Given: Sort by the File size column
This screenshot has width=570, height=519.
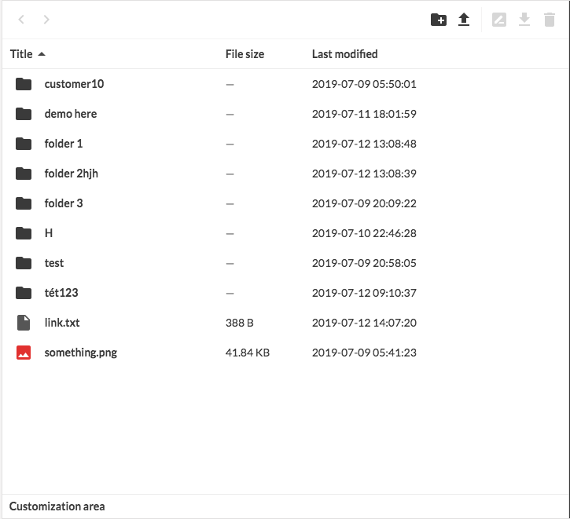Looking at the screenshot, I should [x=245, y=54].
